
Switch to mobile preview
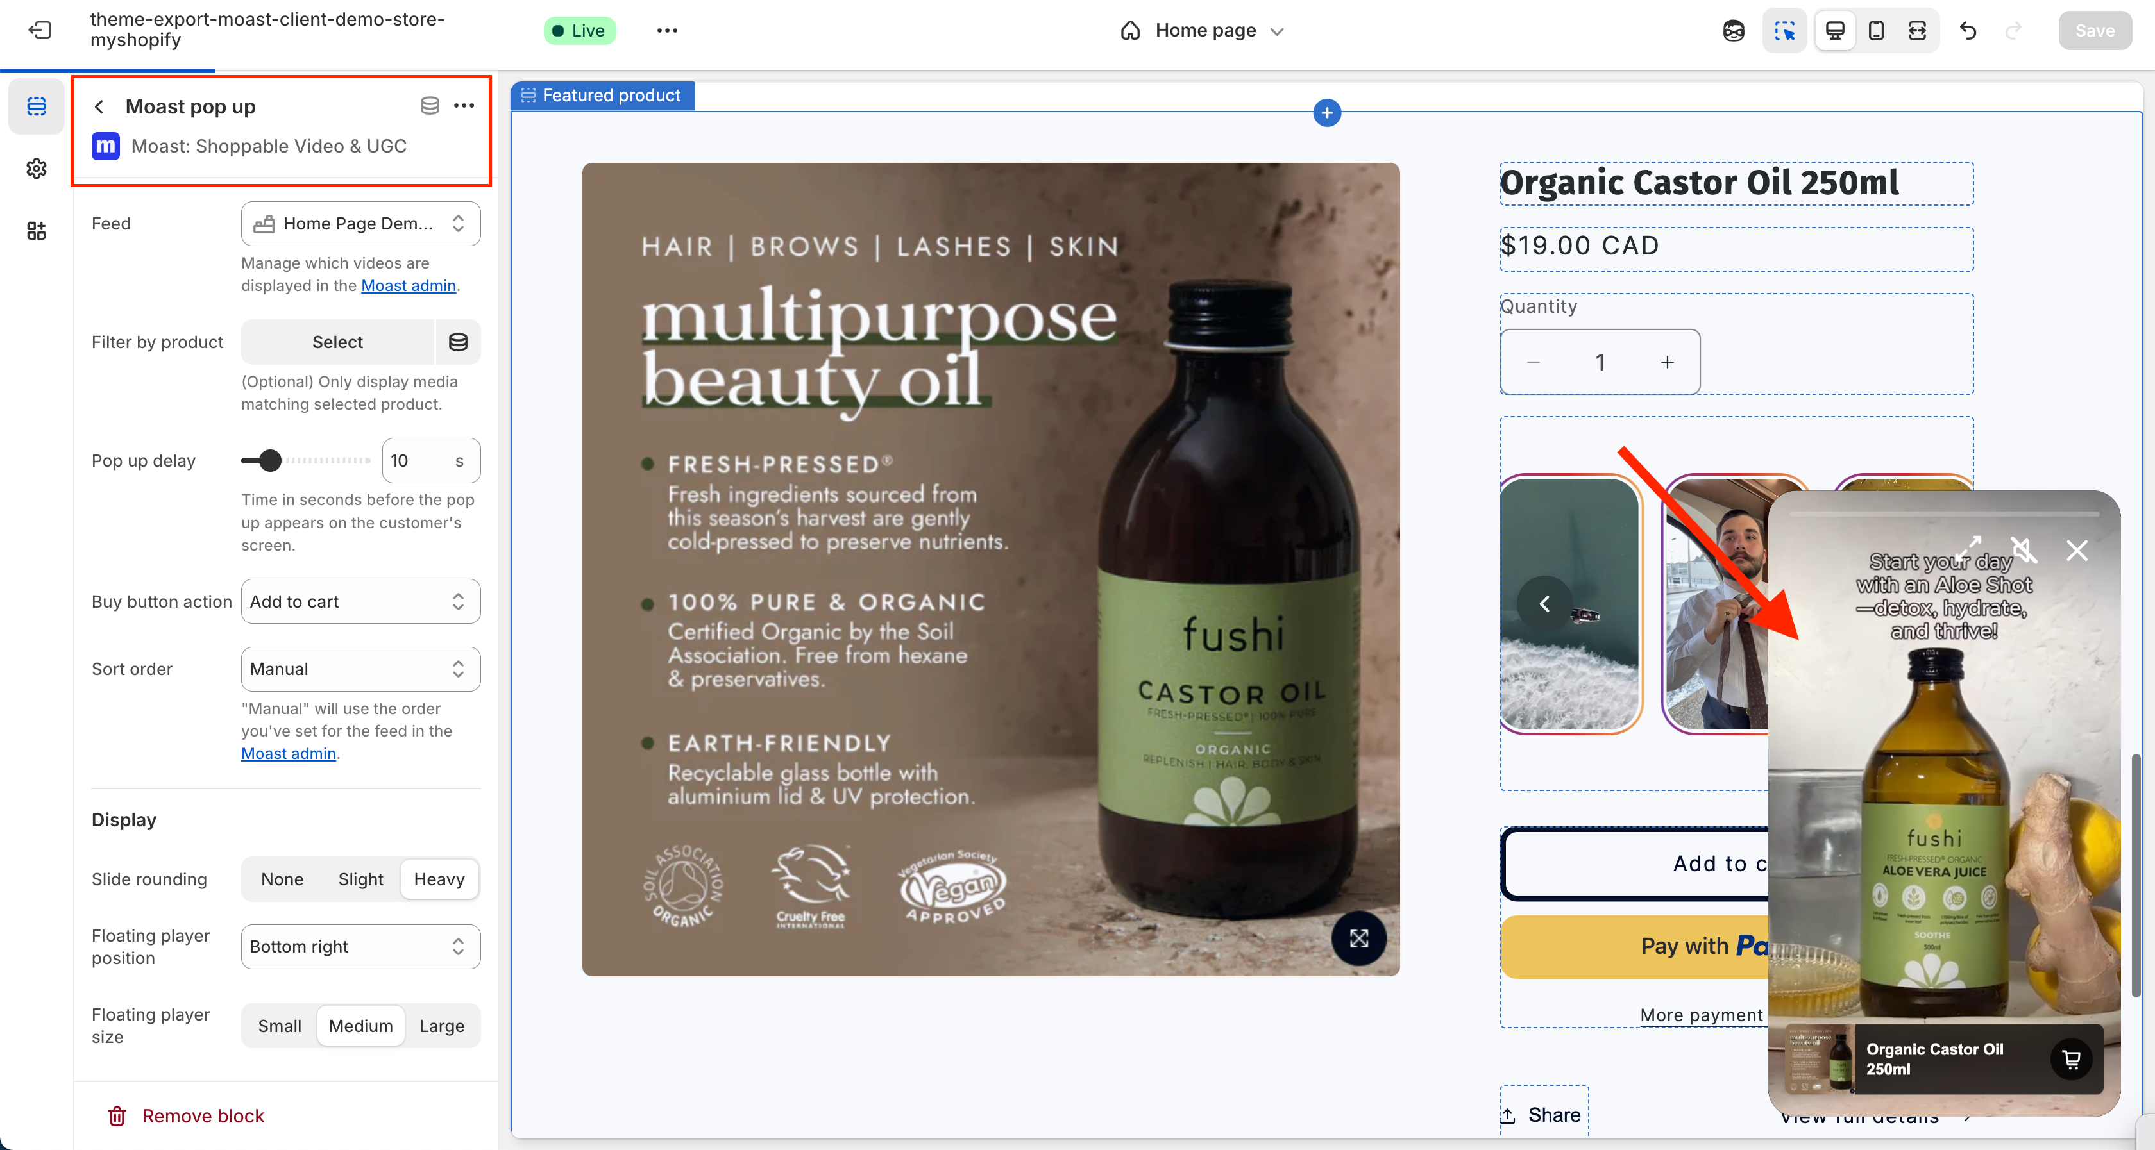(1877, 31)
